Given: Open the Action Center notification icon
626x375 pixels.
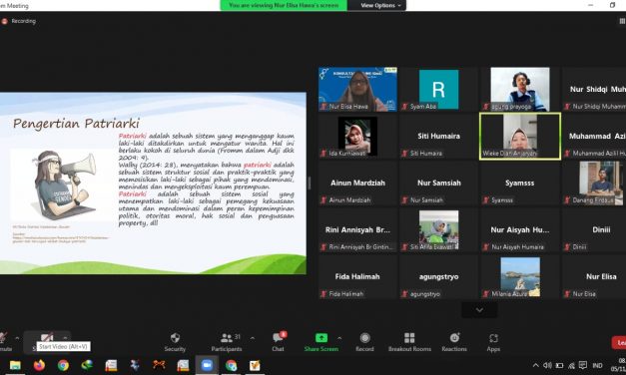Looking at the screenshot, I should (x=583, y=365).
